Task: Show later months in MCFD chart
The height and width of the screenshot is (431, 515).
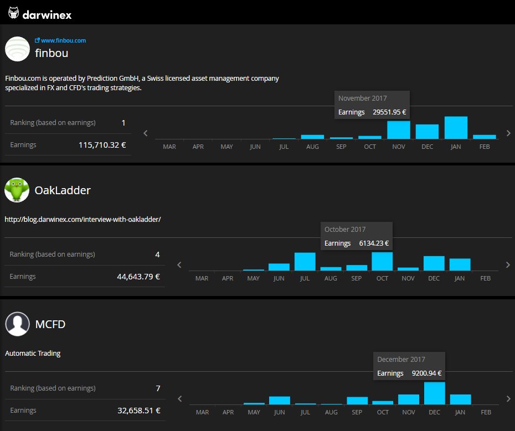Action: [x=508, y=399]
